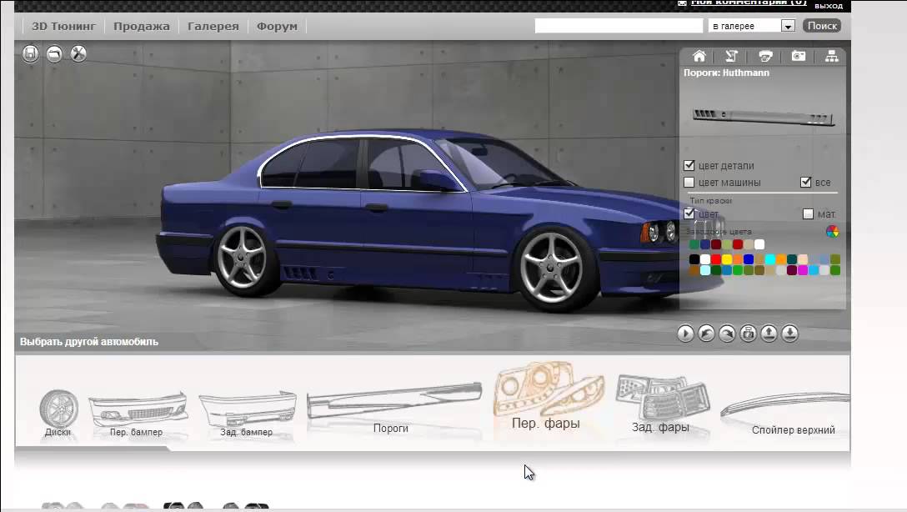Open the wrench and screwdriver settings icon
Image resolution: width=907 pixels, height=512 pixels.
[x=78, y=54]
